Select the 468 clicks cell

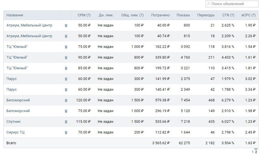click(x=211, y=100)
